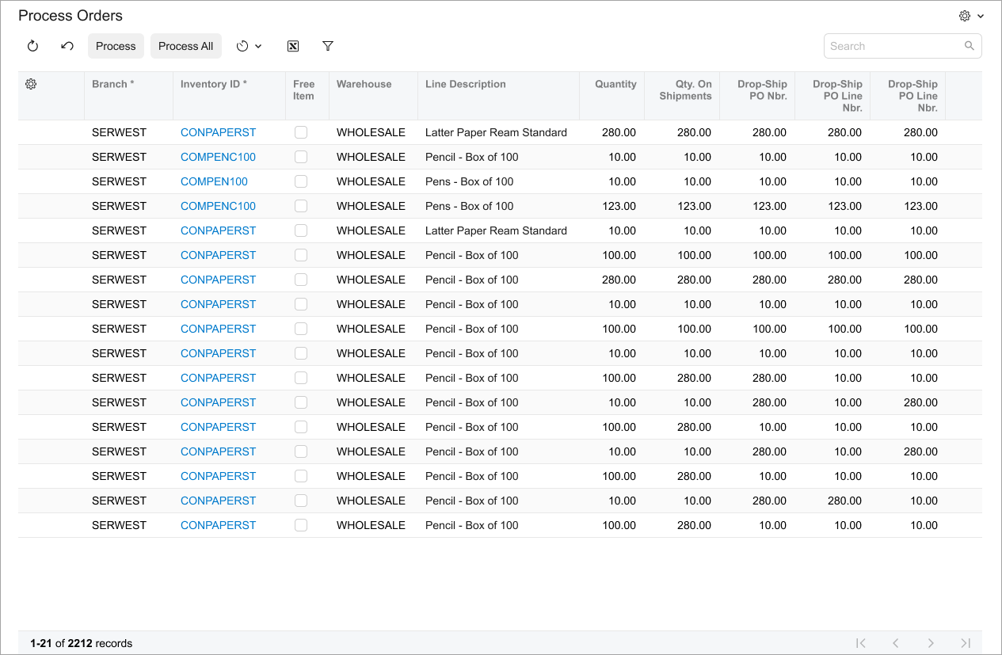Click the Undo icon in the toolbar

pos(67,46)
